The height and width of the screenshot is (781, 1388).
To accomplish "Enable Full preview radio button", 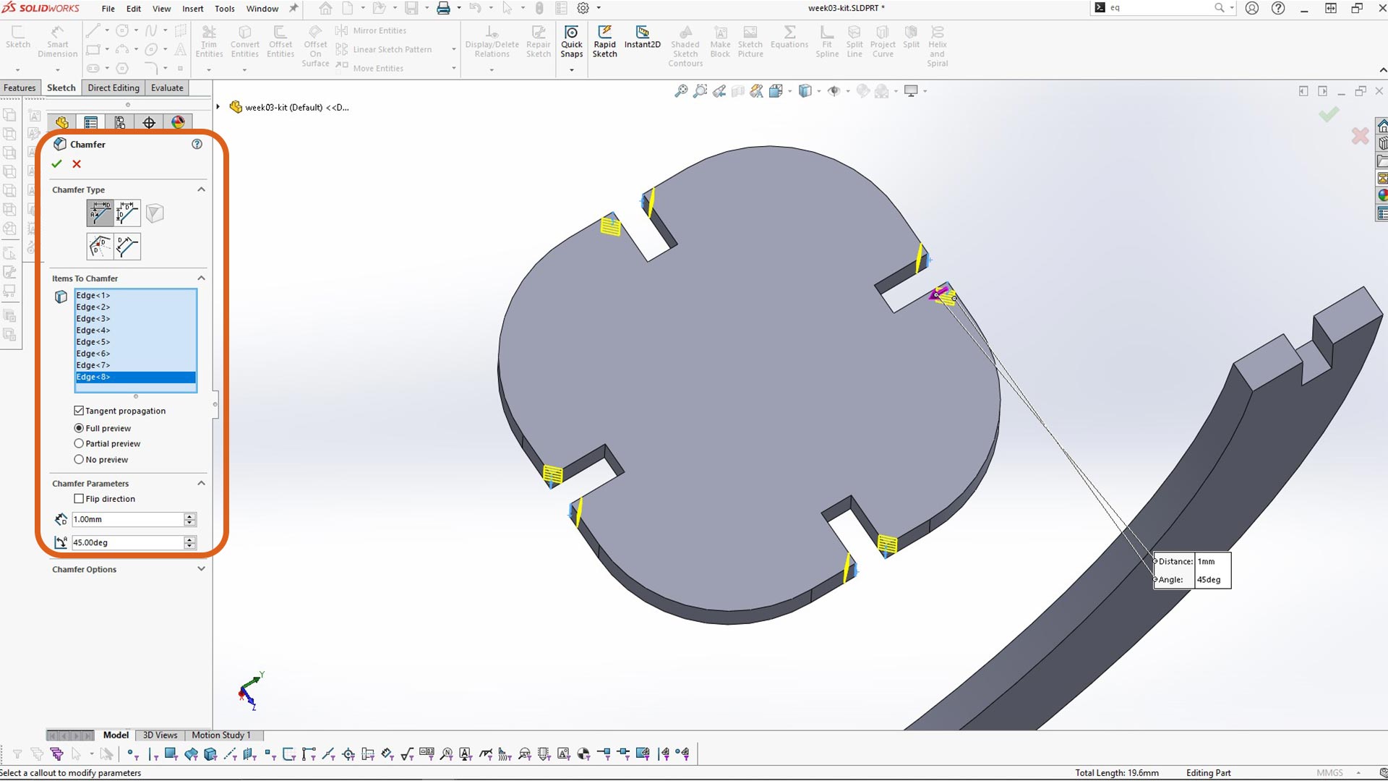I will tap(80, 427).
